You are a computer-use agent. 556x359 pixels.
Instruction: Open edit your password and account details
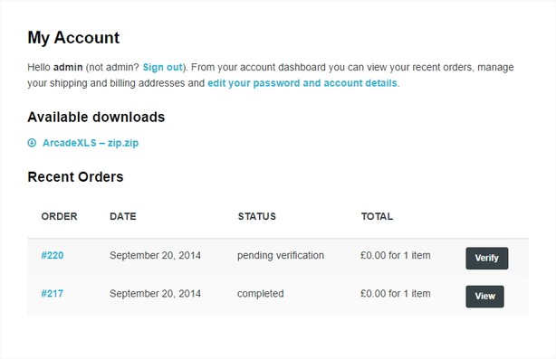(x=302, y=83)
